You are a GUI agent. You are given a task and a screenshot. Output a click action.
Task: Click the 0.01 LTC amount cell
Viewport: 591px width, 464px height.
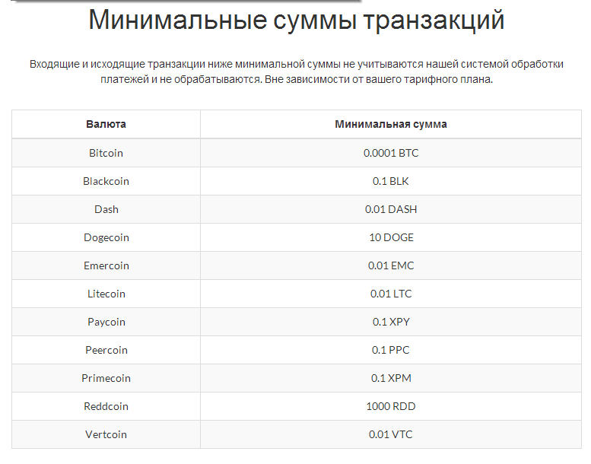tap(391, 294)
